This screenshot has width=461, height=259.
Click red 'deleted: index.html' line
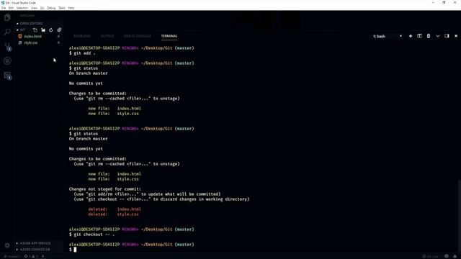coord(115,209)
